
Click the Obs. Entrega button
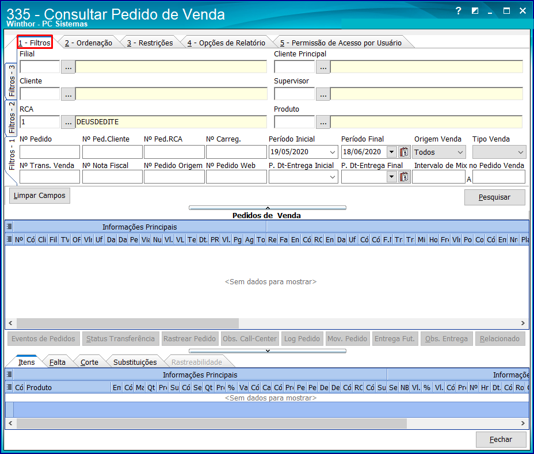pyautogui.click(x=447, y=338)
